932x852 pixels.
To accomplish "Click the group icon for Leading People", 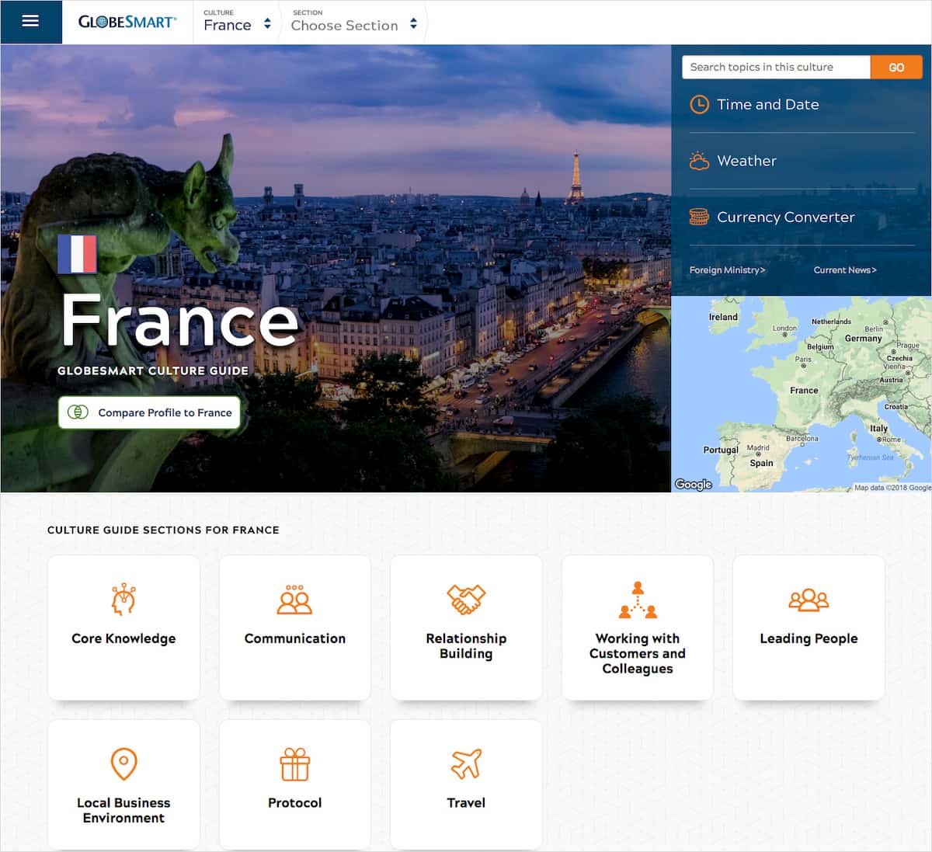I will point(809,600).
